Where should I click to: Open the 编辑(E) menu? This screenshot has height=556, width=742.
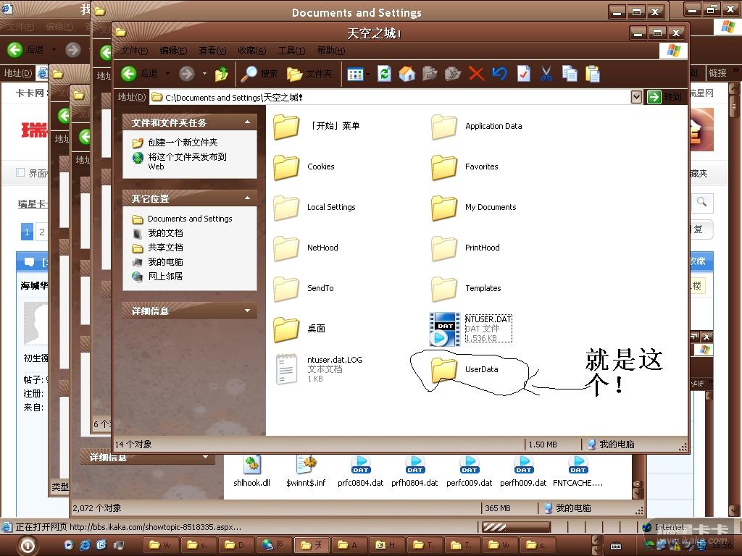173,51
